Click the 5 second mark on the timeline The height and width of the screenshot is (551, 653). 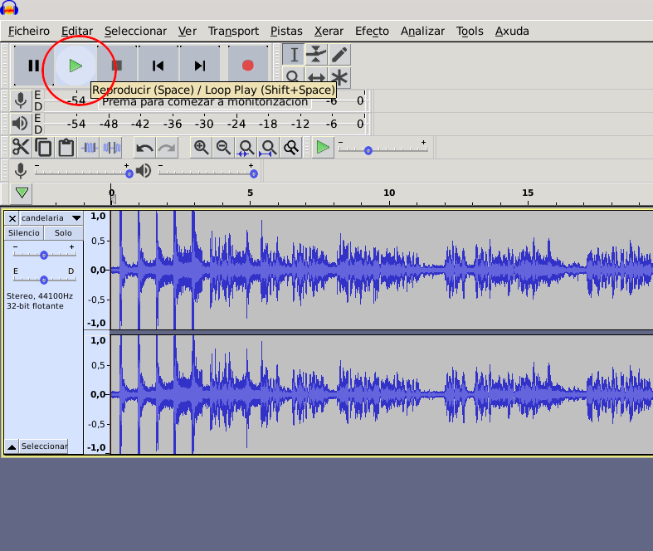250,193
